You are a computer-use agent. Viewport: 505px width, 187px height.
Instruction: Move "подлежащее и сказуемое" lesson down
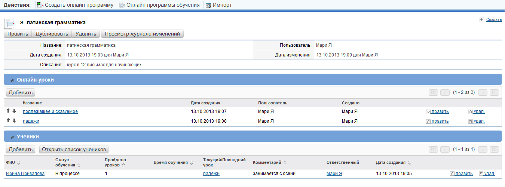tap(14, 111)
